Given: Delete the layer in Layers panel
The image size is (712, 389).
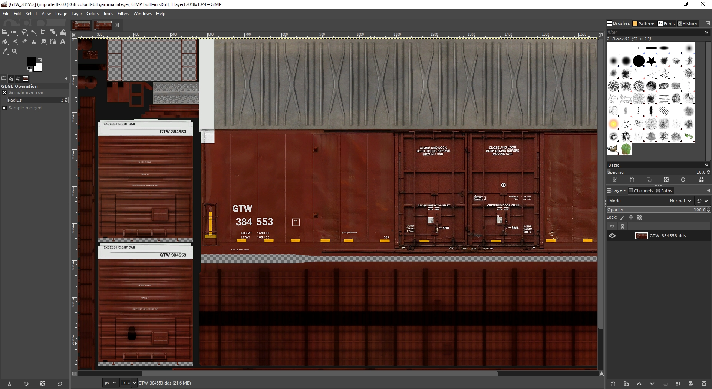Looking at the screenshot, I should click(x=704, y=384).
